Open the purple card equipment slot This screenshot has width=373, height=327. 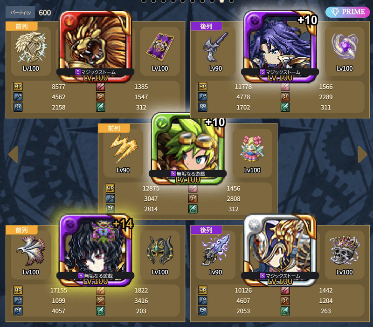pyautogui.click(x=160, y=51)
